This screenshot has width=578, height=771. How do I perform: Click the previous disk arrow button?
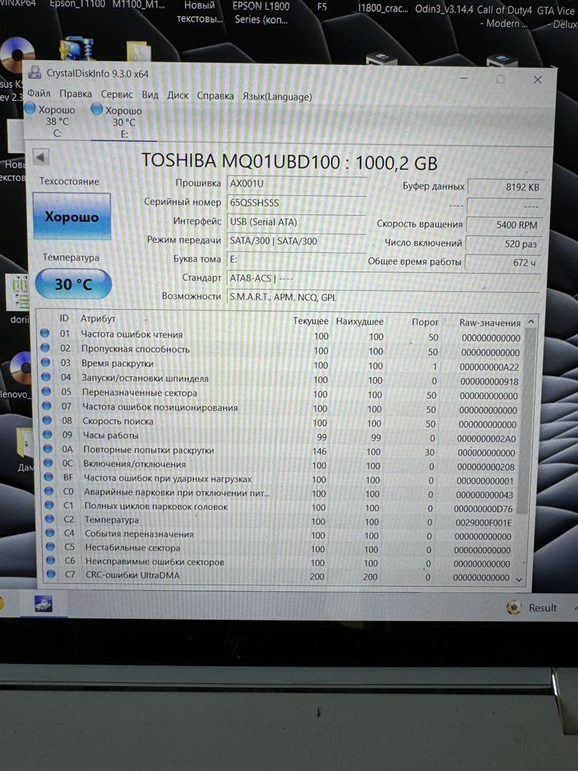(x=41, y=157)
